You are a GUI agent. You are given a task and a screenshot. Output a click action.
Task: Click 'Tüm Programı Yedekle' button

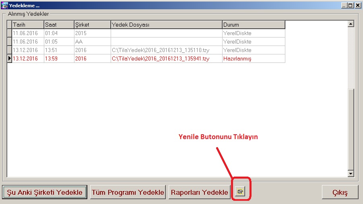[128, 192]
